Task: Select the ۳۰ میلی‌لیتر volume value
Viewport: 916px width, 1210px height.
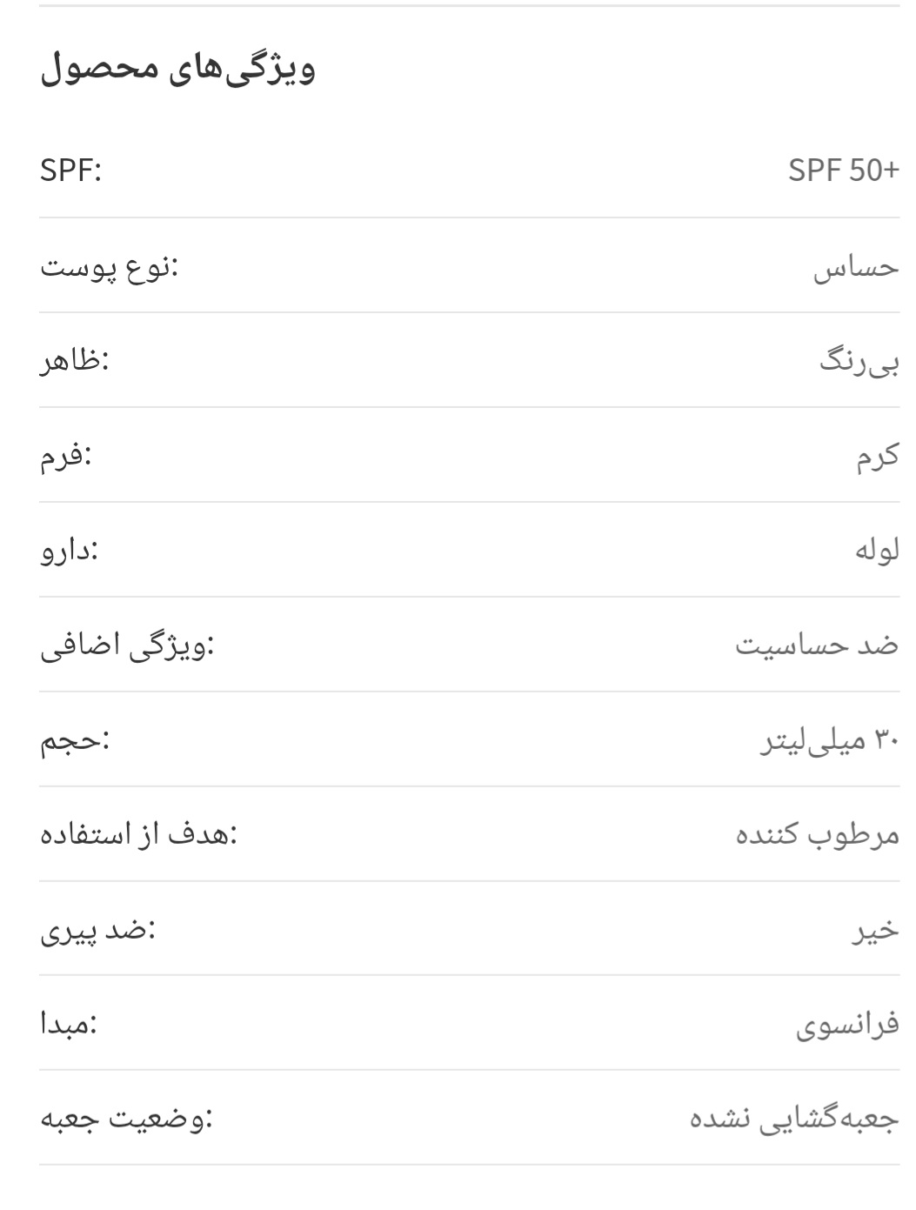Action: coord(830,740)
